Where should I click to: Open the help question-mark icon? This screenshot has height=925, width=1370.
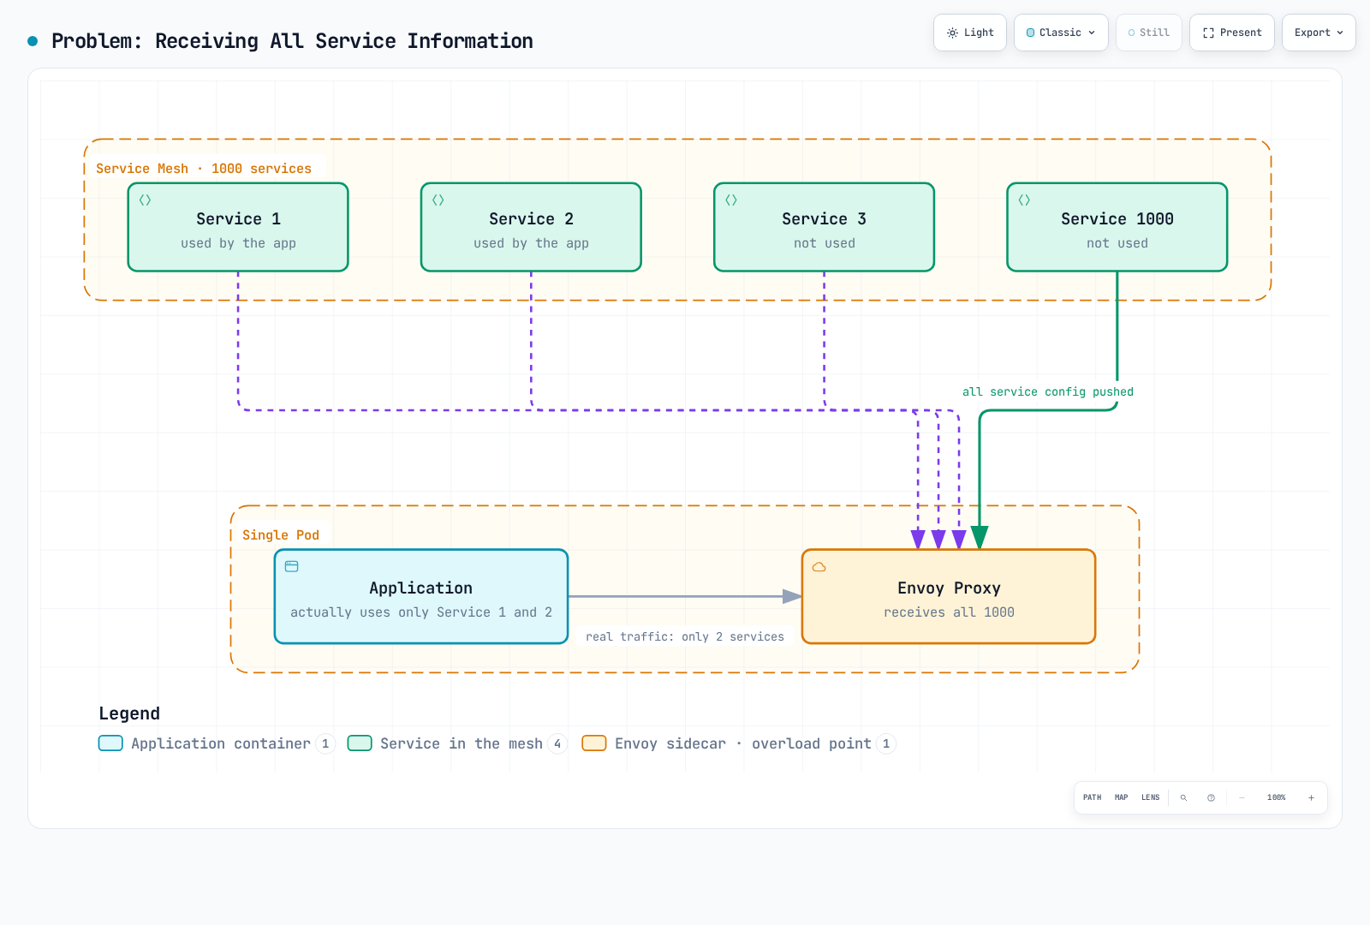click(x=1211, y=797)
